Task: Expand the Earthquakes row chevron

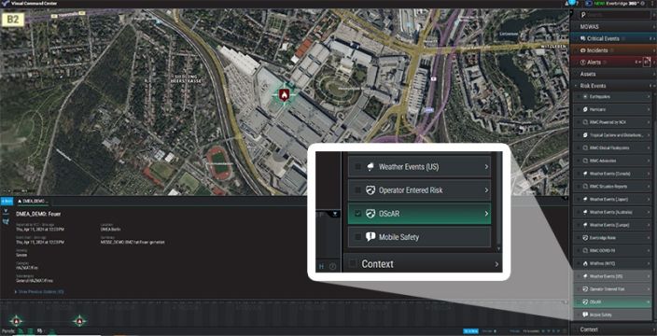Action: click(x=649, y=97)
